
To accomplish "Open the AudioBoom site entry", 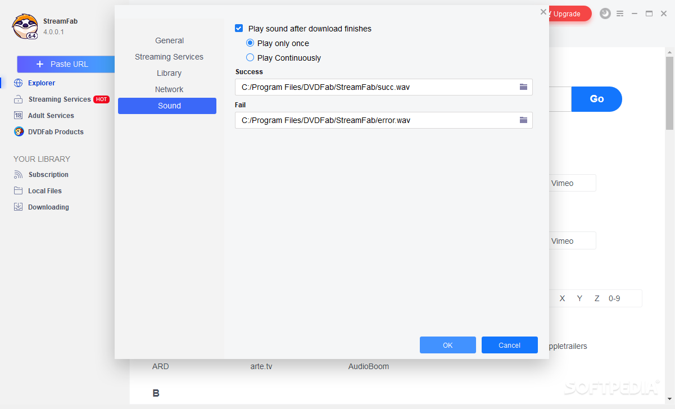I will (369, 366).
